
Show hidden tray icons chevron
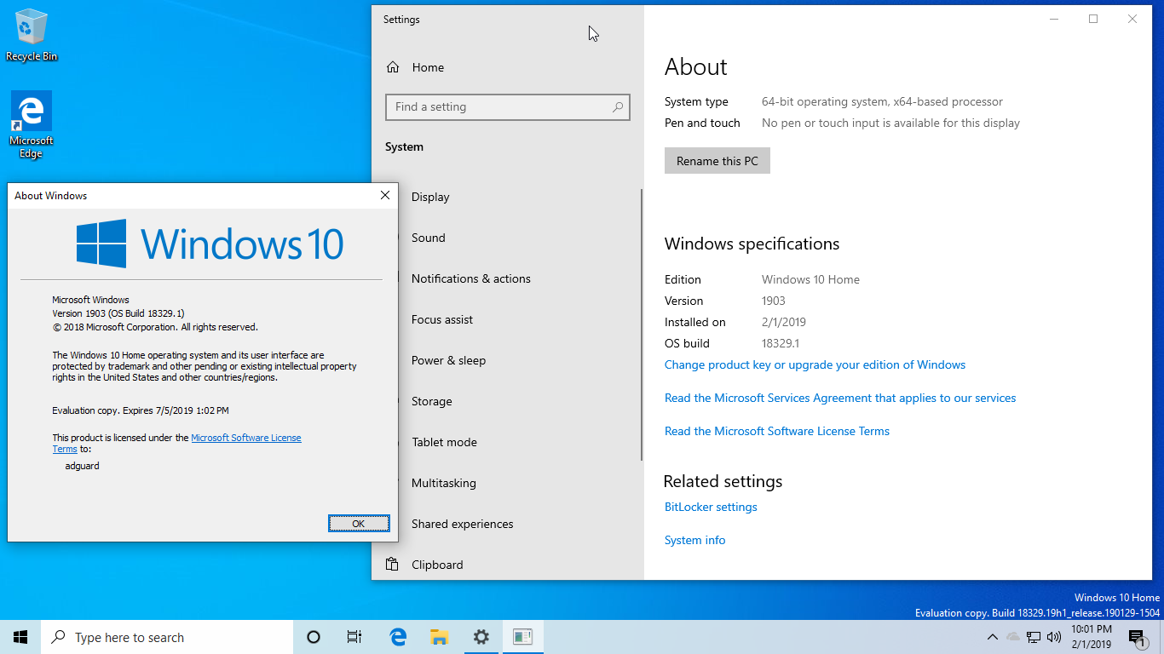coord(992,637)
